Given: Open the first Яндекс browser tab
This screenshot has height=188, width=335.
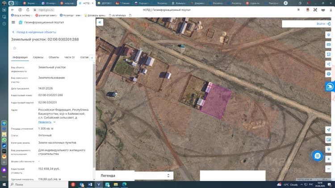Looking at the screenshot, I should pyautogui.click(x=29, y=3).
